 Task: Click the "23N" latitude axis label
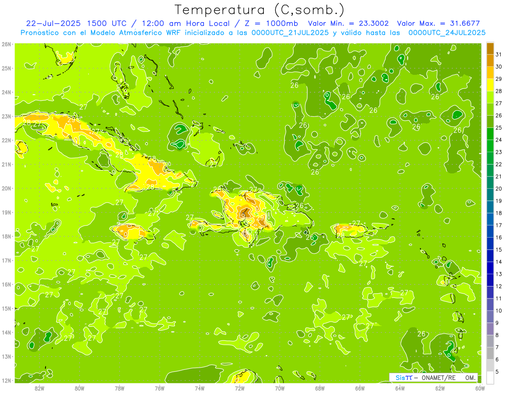click(6, 116)
